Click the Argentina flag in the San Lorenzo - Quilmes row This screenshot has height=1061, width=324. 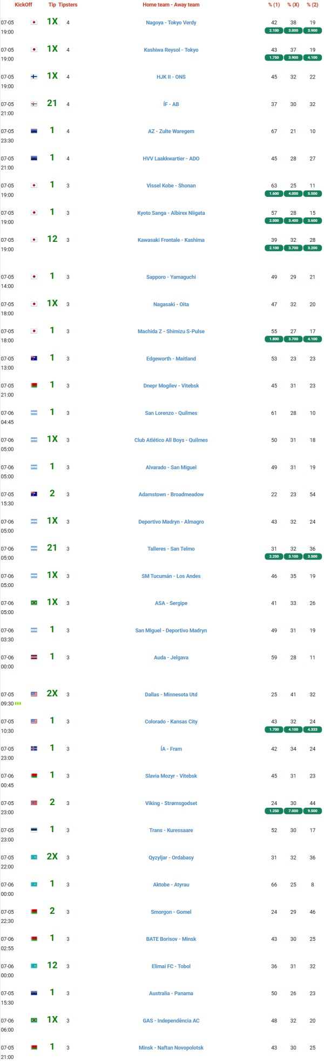point(34,413)
